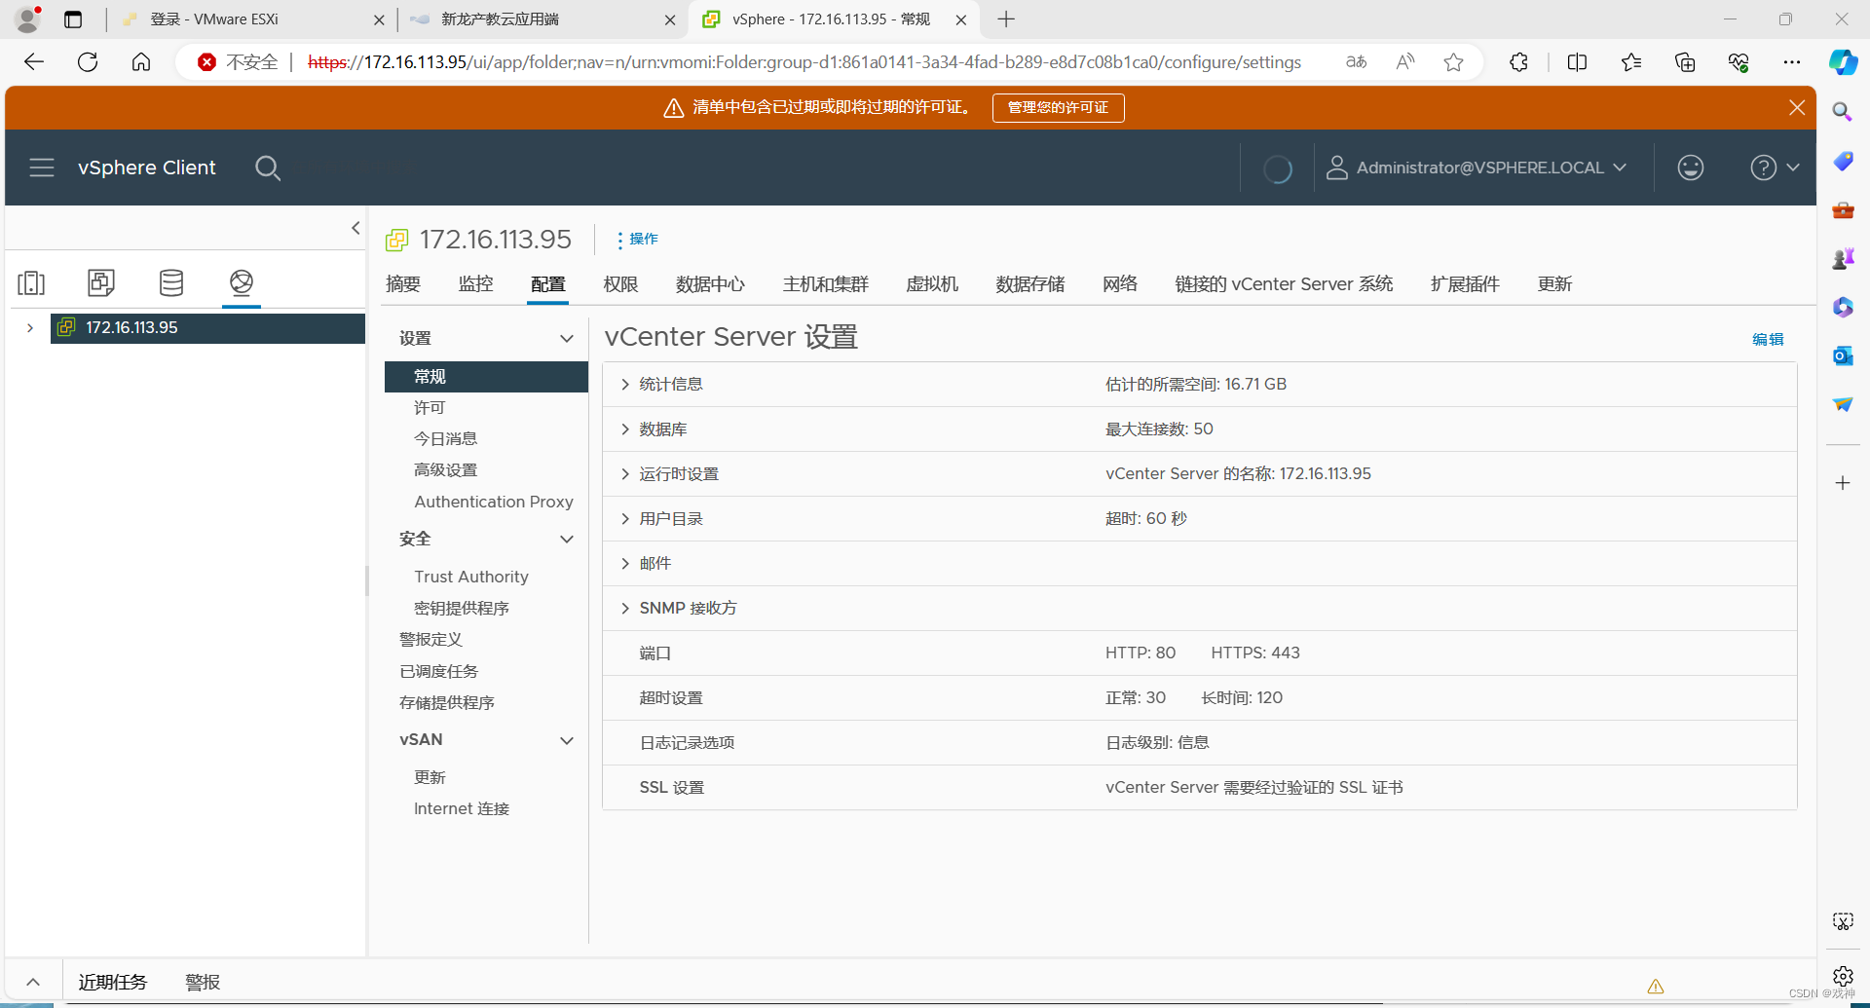The width and height of the screenshot is (1870, 1008).
Task: Open Authentication Proxy settings
Action: click(x=493, y=502)
